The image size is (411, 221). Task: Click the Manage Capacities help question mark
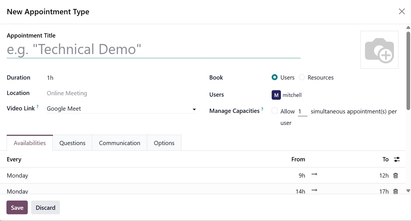click(262, 109)
